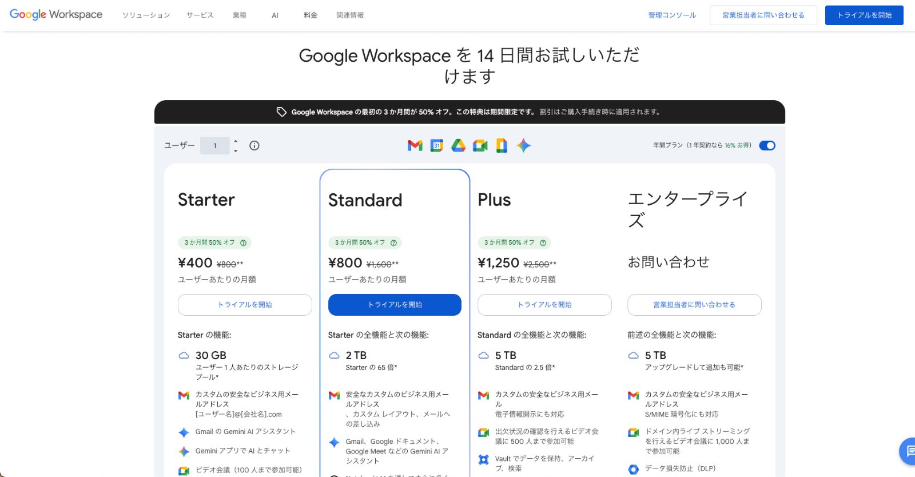Open the サービス menu
The width and height of the screenshot is (915, 477).
(200, 15)
